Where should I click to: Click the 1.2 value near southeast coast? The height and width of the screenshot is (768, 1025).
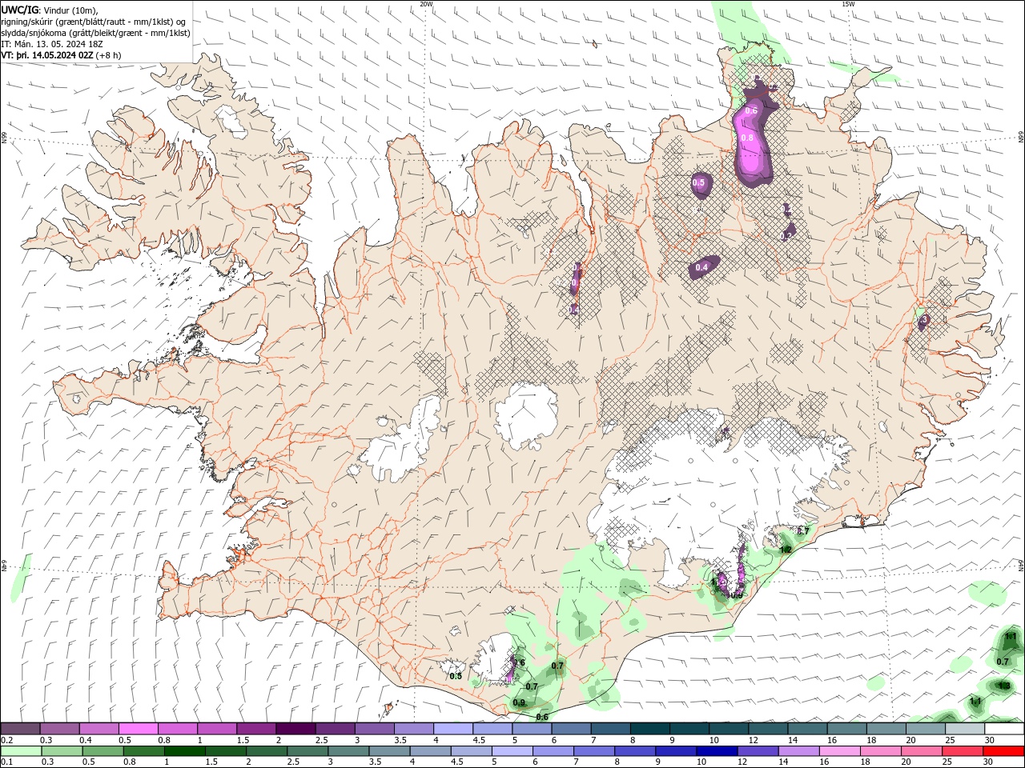click(786, 550)
